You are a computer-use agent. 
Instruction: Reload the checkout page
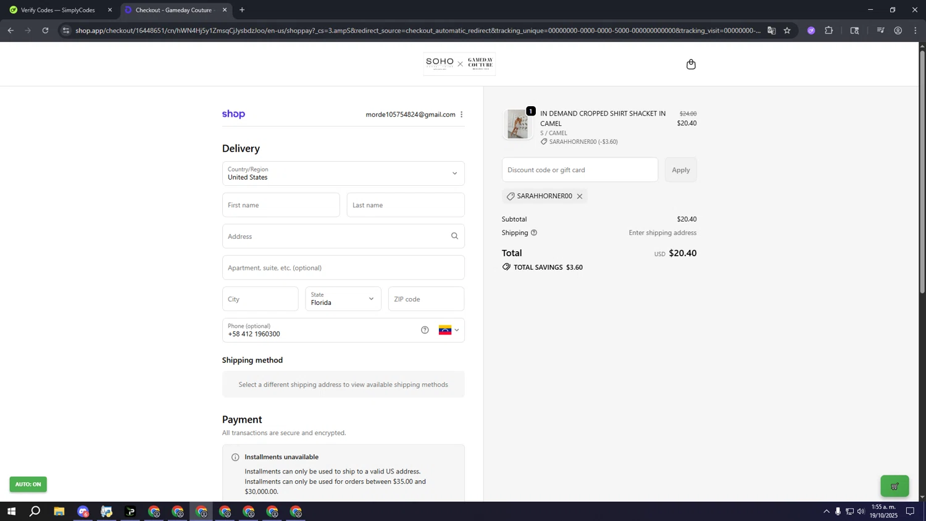coord(45,30)
